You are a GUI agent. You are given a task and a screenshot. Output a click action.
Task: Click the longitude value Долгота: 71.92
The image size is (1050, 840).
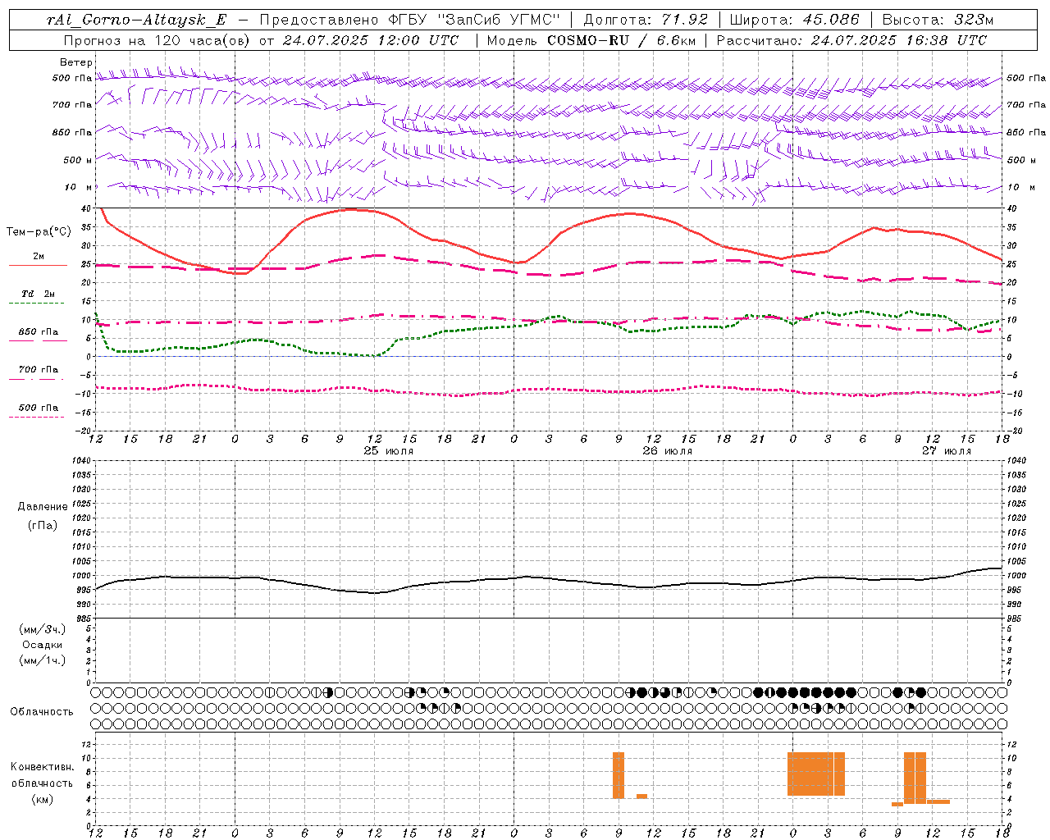[646, 20]
